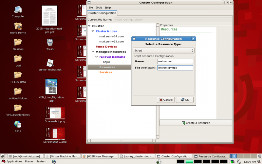The height and width of the screenshot is (164, 262).
Task: Close the Resource Configuration dialog
Action: 193,39
